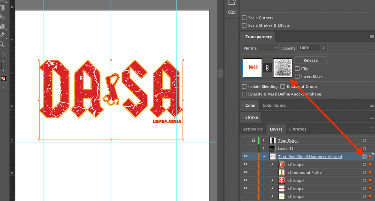The width and height of the screenshot is (375, 201).
Task: Open the Transparency panel menu
Action: pos(372,37)
